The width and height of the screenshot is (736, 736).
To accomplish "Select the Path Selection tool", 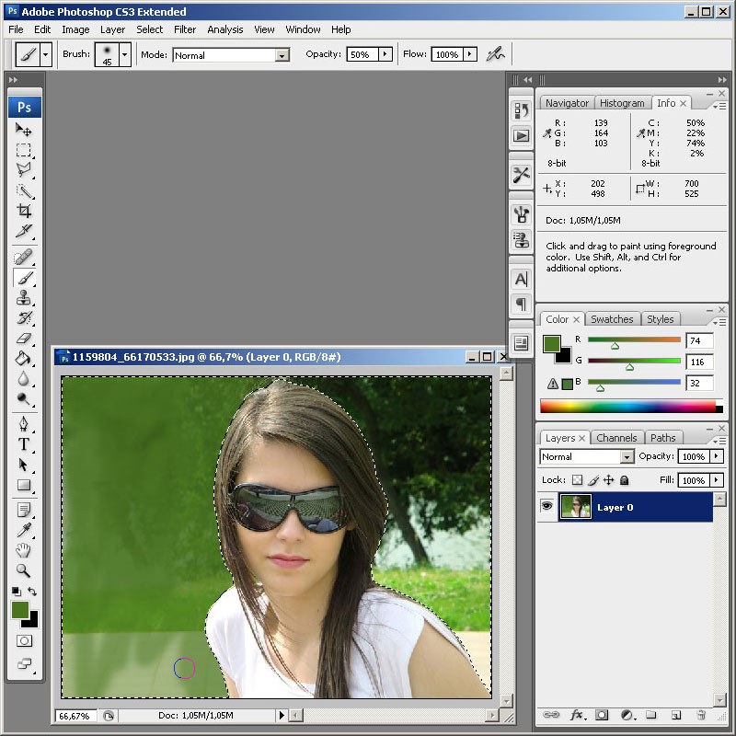I will (x=24, y=465).
